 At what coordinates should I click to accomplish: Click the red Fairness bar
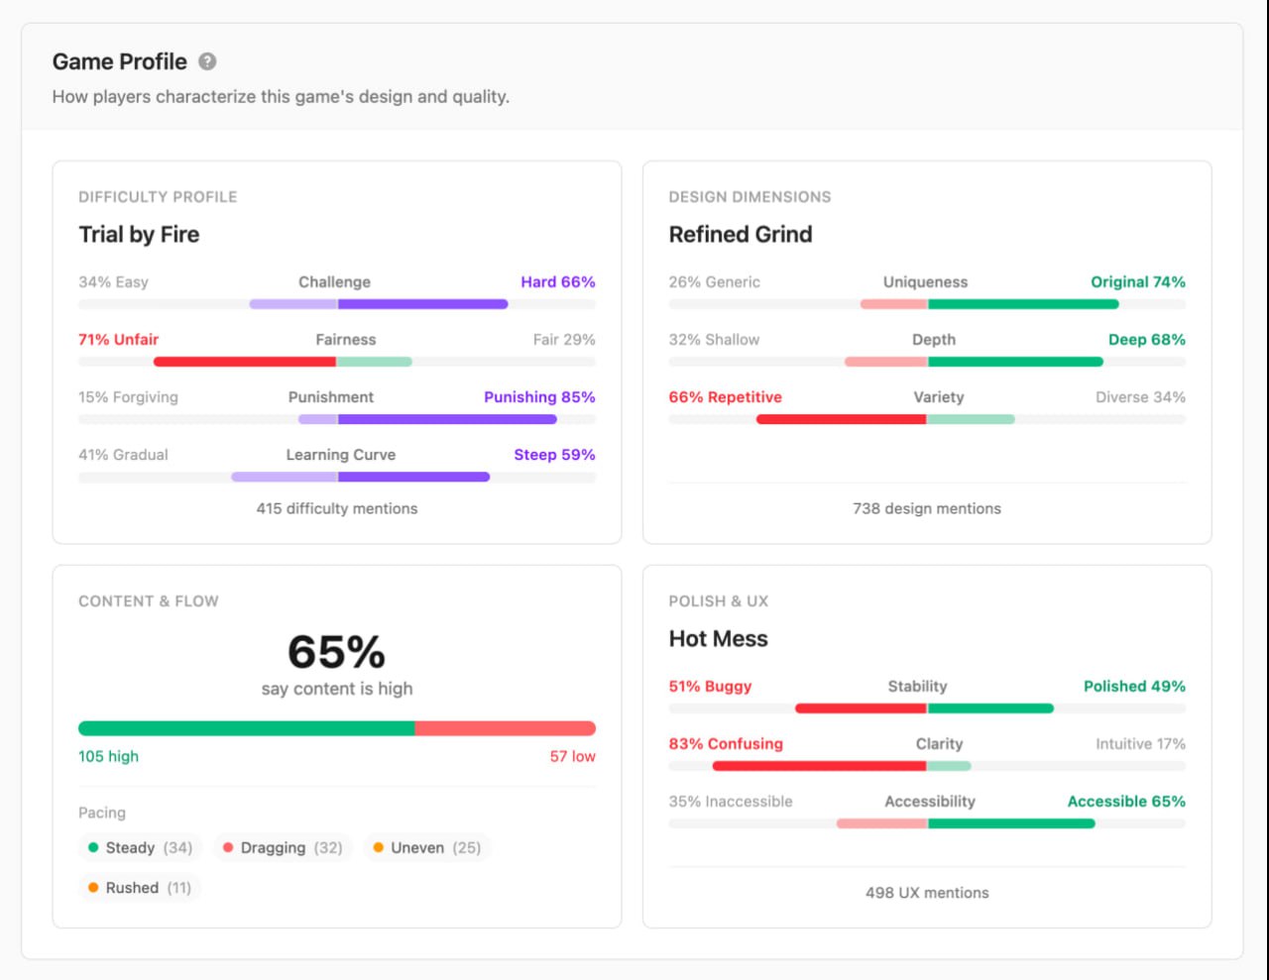[x=245, y=362]
